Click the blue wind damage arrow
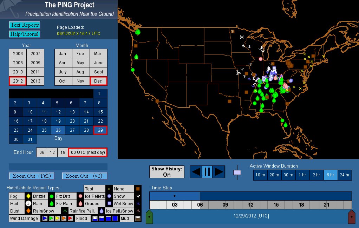The width and height of the screenshot is (359, 228). [45, 218]
